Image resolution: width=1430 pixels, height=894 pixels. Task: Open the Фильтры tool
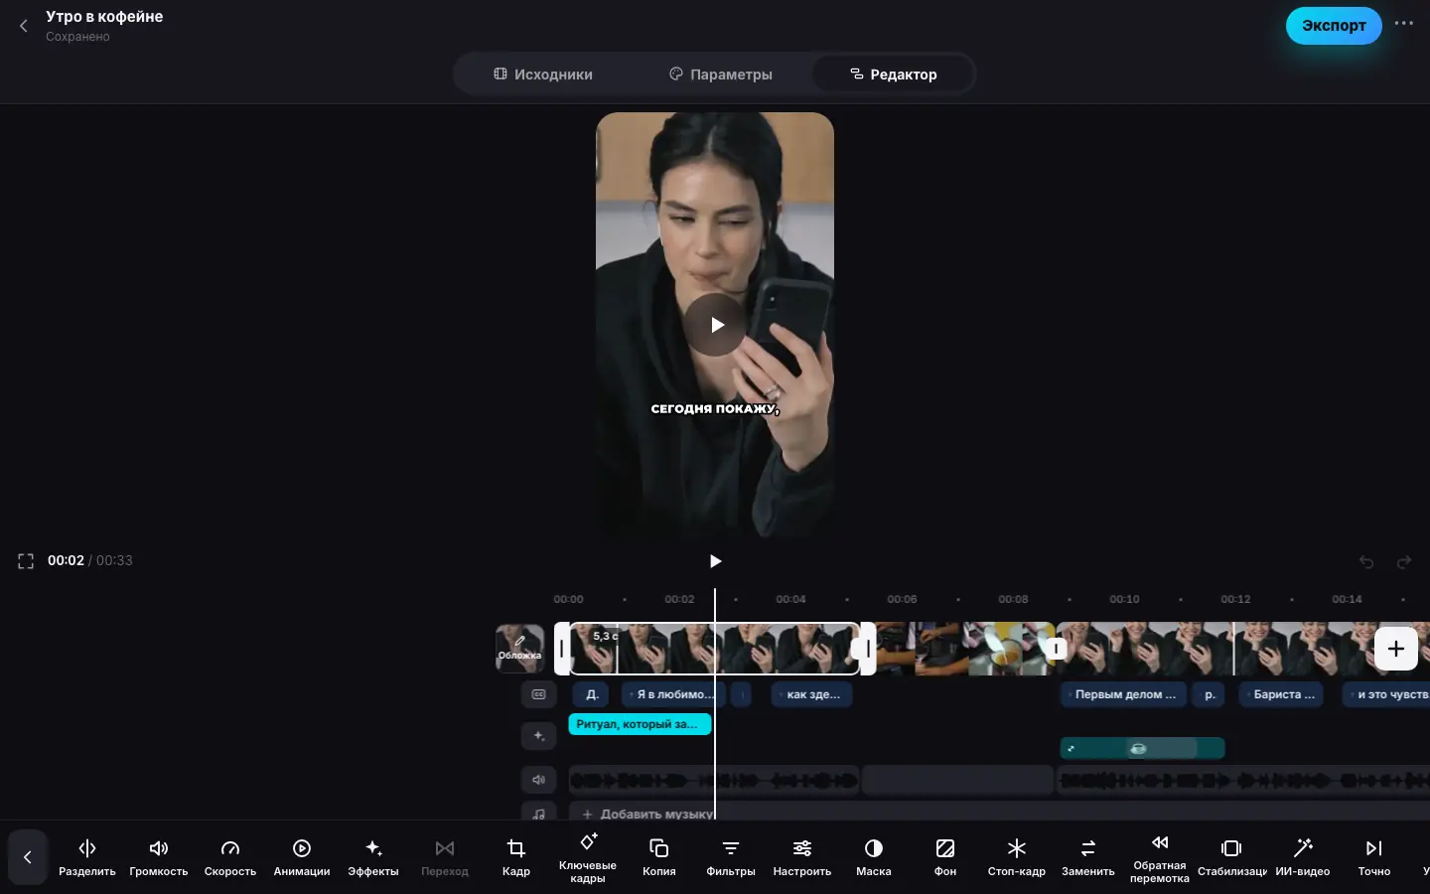pyautogui.click(x=731, y=857)
